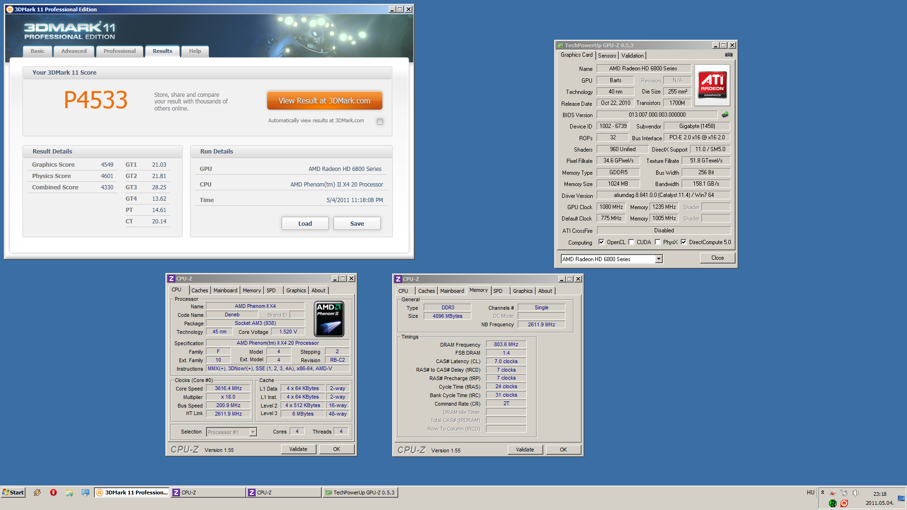The image size is (907, 510).
Task: Toggle the PhysX computing checkbox
Action: [658, 242]
